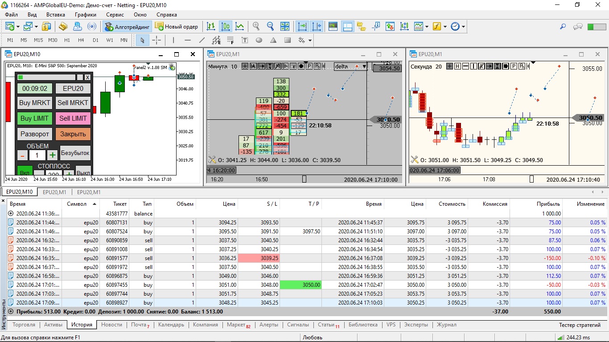The width and height of the screenshot is (609, 342).
Task: Click the gold coins dollar icon
Action: click(x=46, y=26)
